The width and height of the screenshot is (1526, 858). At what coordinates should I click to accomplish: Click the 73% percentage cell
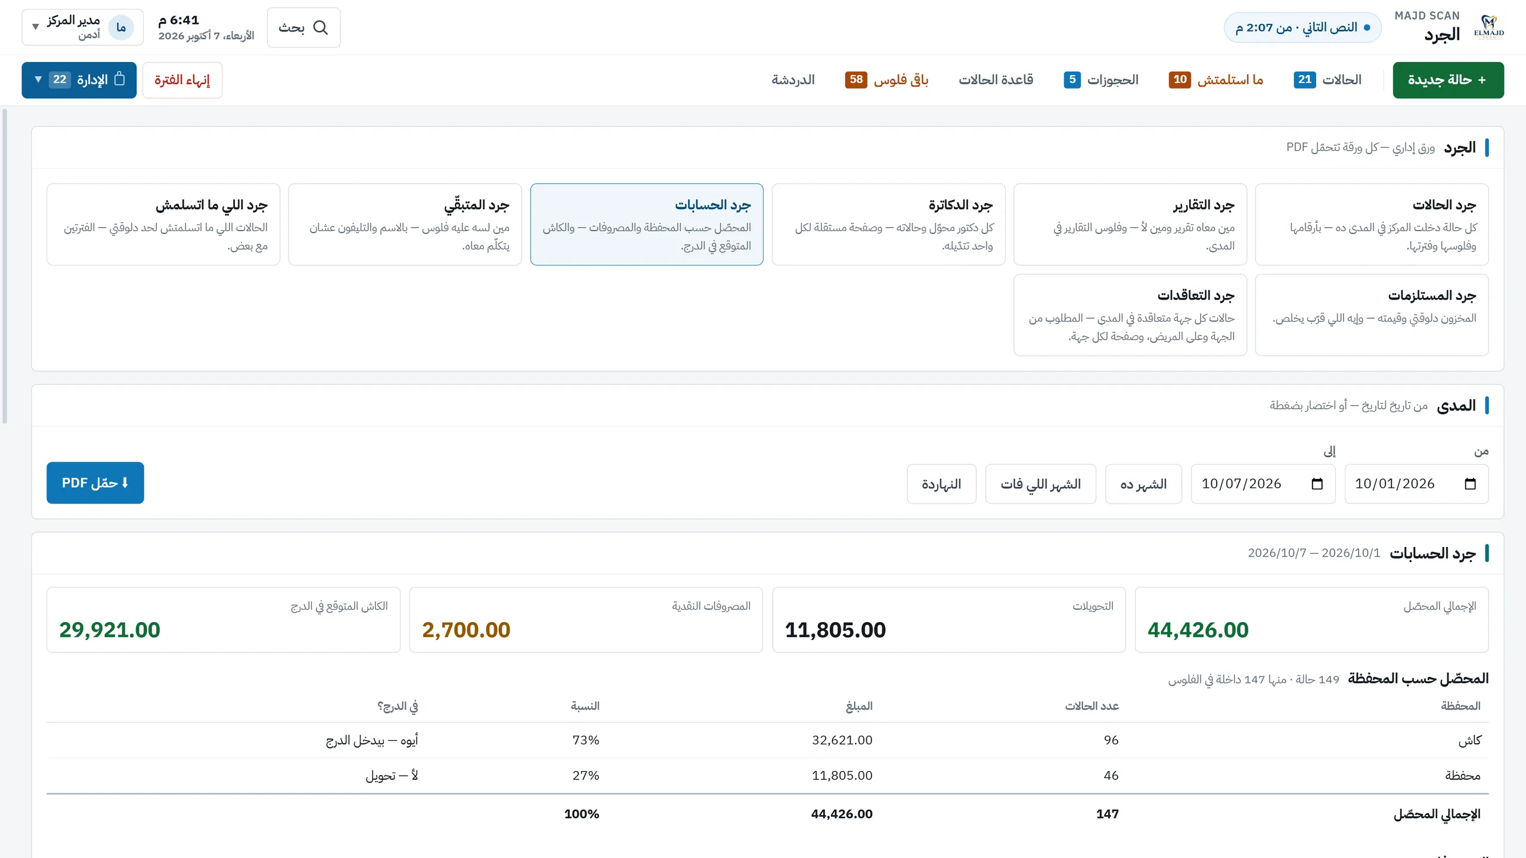click(x=585, y=740)
